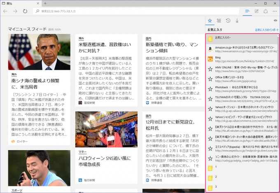Click the ロイター source label
This screenshot has width=280, height=193.
tap(22, 142)
